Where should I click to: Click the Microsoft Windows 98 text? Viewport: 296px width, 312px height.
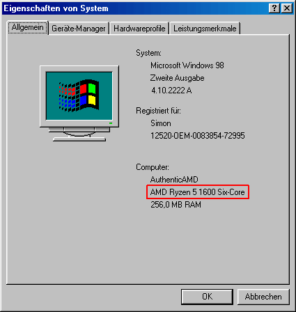tap(187, 65)
